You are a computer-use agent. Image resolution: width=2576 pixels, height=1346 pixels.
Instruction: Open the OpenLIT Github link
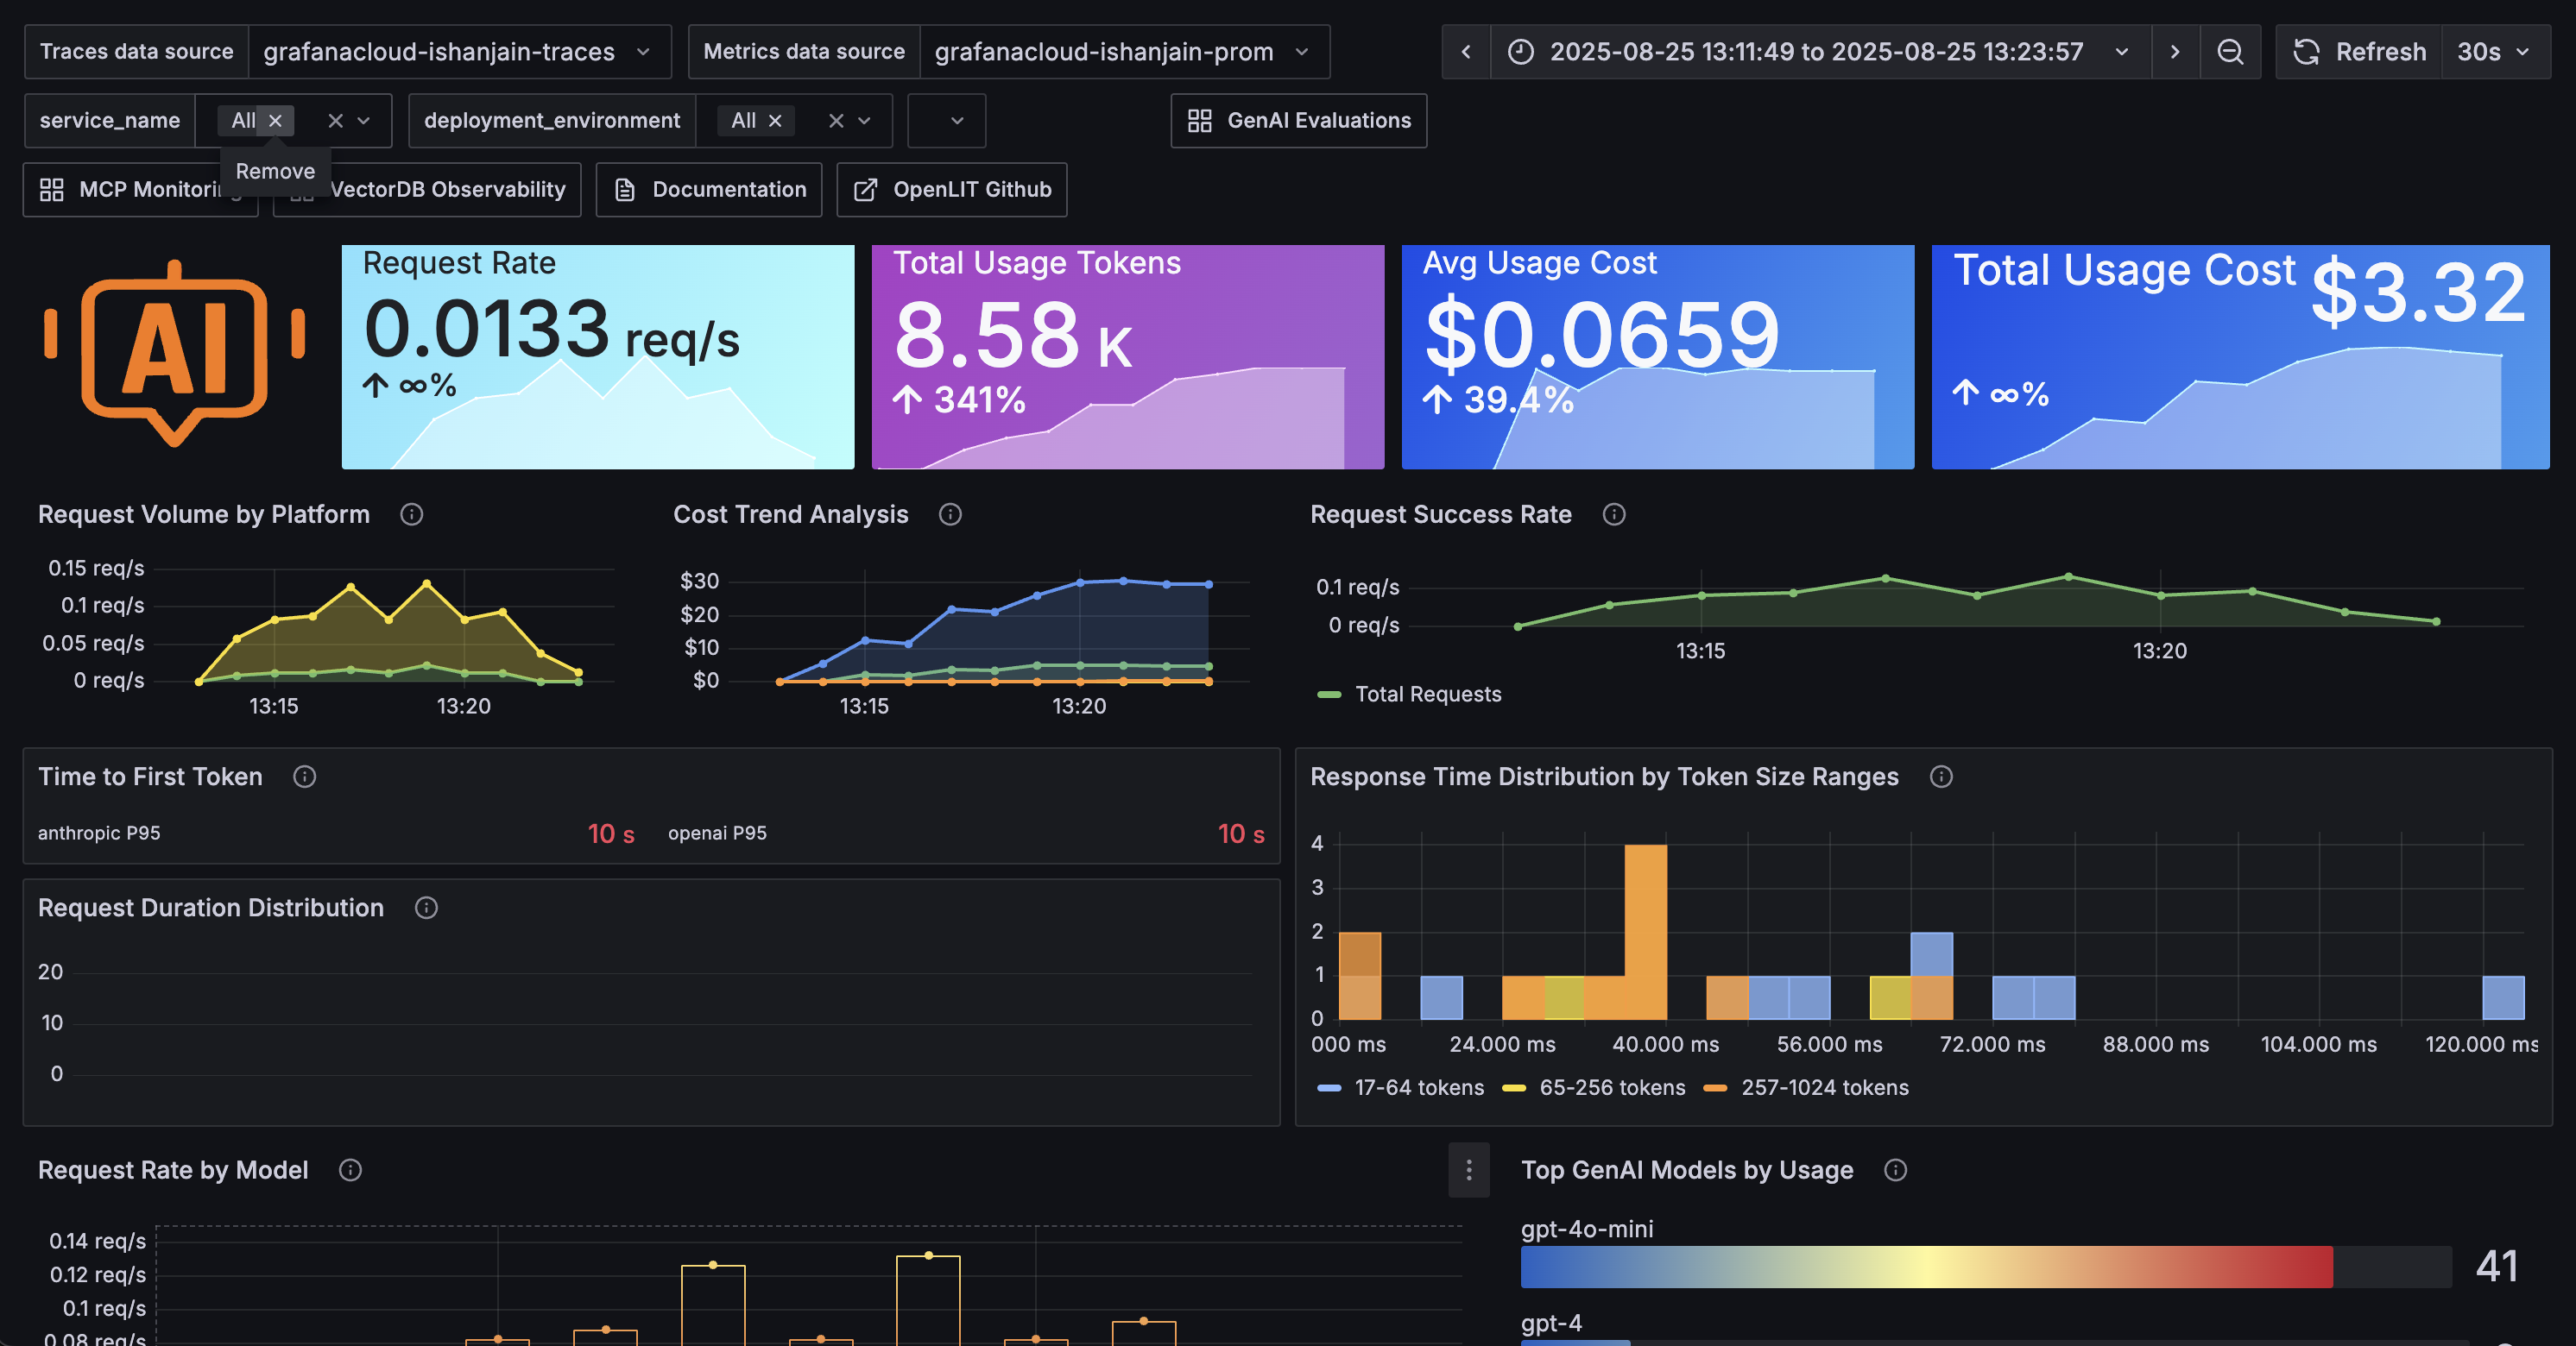(951, 189)
